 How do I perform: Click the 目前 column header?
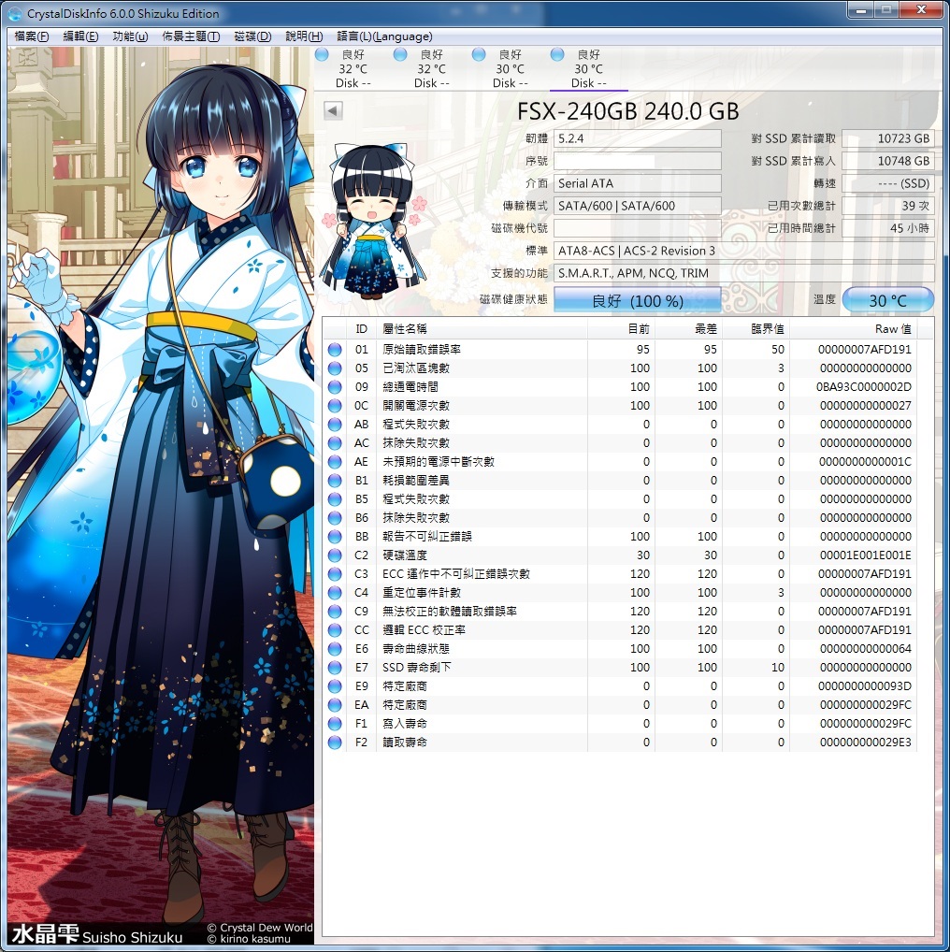coord(621,329)
